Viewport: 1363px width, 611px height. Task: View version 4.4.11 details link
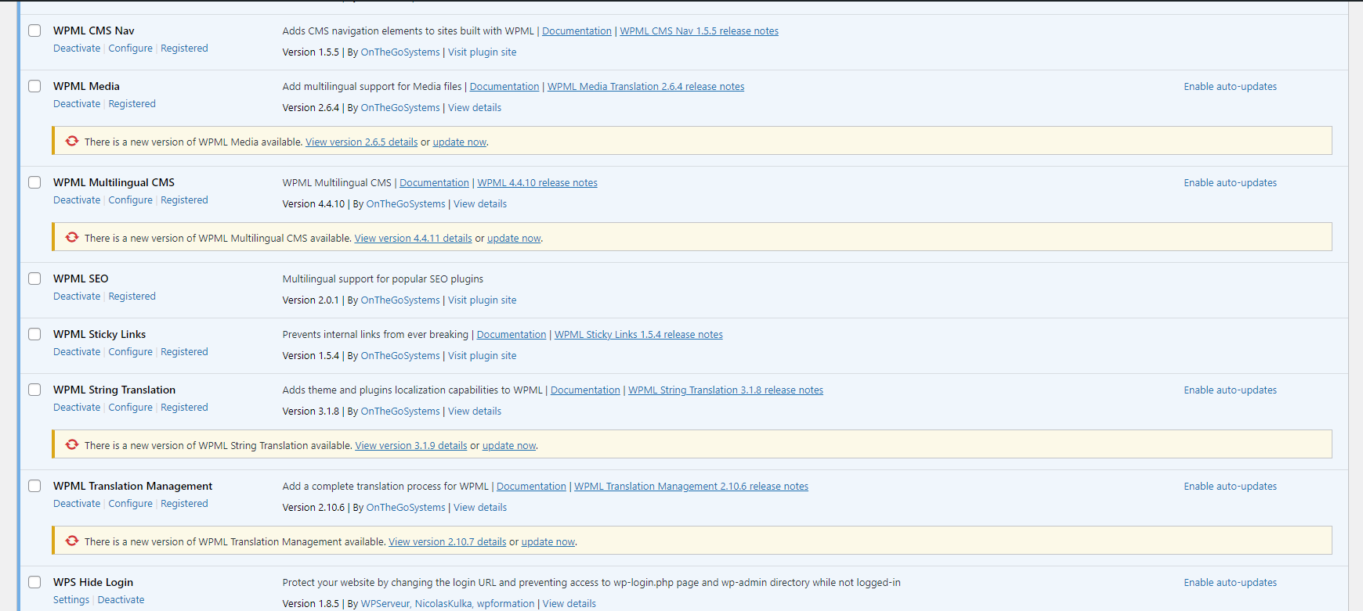[x=413, y=239]
